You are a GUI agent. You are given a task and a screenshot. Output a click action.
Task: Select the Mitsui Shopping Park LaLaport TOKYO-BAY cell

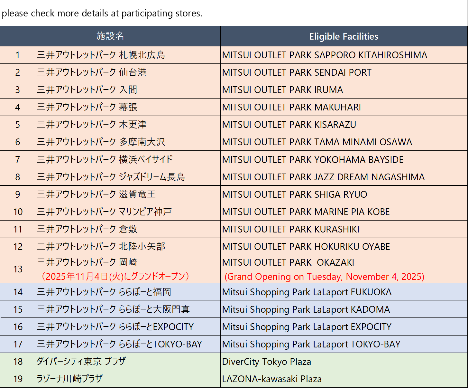pyautogui.click(x=311, y=344)
